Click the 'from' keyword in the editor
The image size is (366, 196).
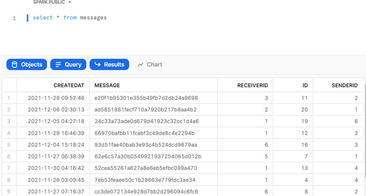(x=70, y=18)
